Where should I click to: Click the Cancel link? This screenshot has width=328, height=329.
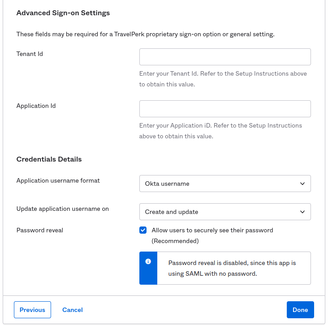[73, 310]
